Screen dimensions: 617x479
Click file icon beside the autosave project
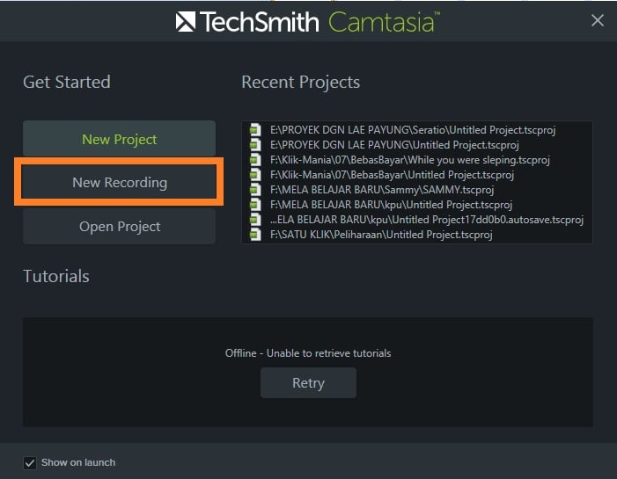coord(255,219)
